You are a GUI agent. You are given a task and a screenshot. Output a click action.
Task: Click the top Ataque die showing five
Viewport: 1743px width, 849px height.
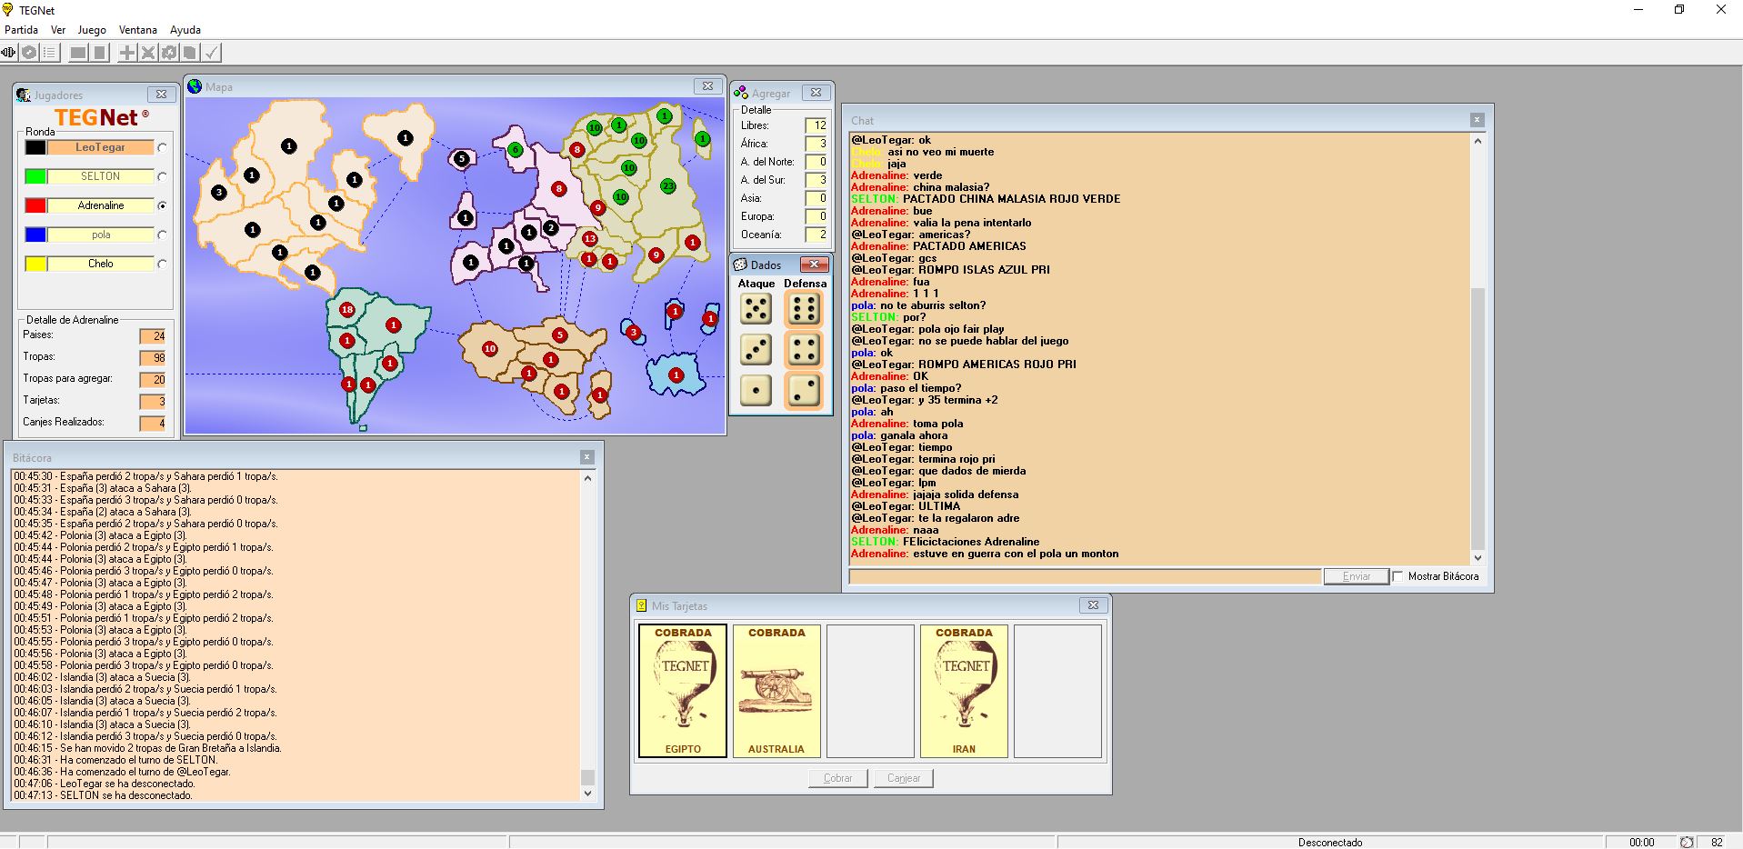[756, 309]
